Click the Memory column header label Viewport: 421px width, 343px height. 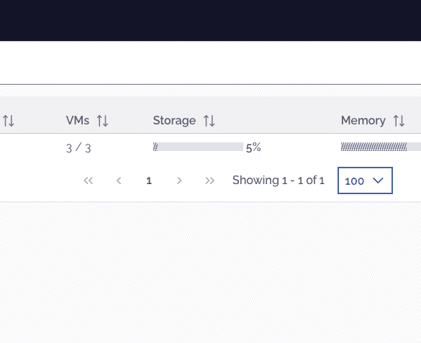tap(363, 120)
